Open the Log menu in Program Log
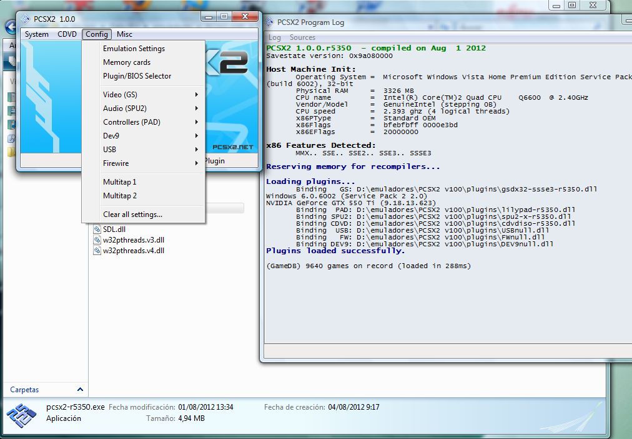Screen dimensions: 632x439 click(x=275, y=37)
